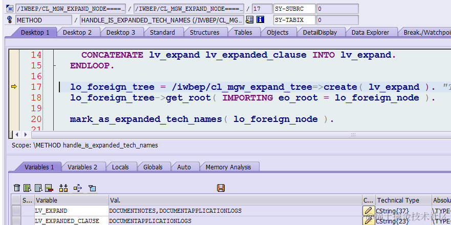Viewport: 451px width, 225px height.
Task: Click the CONCATENATE statement on line 14
Action: point(239,55)
